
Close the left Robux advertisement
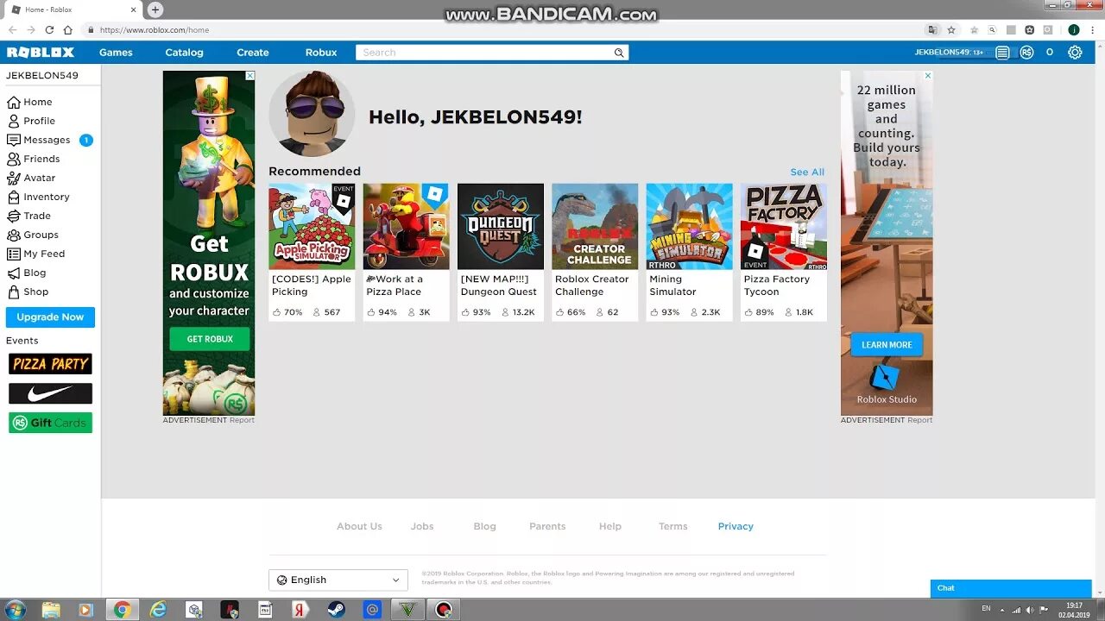(250, 76)
